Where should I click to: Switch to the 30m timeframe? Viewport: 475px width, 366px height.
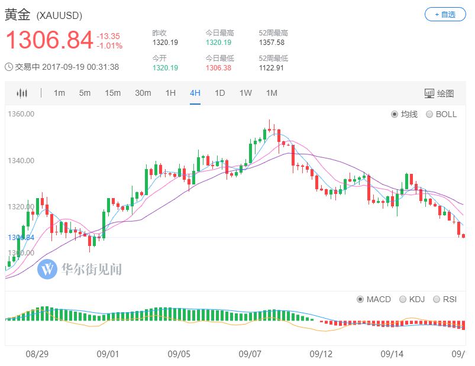(x=143, y=93)
